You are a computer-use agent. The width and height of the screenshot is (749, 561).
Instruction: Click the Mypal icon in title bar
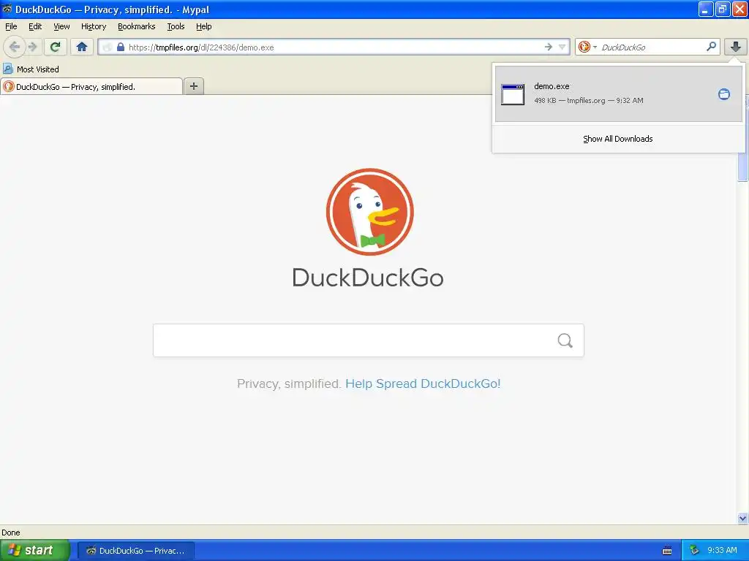tap(7, 9)
